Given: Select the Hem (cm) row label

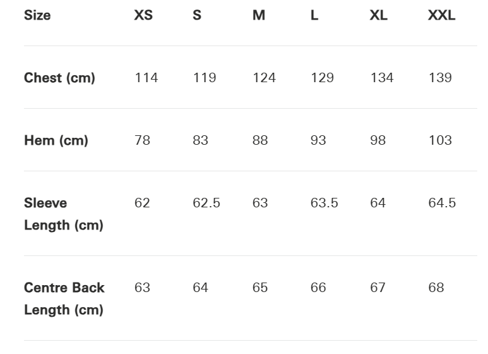Looking at the screenshot, I should click(56, 140).
